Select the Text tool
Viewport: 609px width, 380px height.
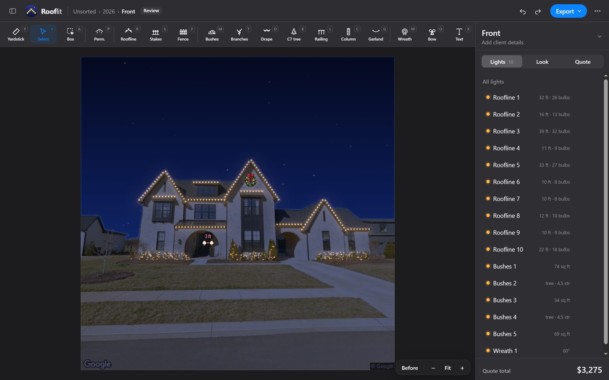pos(459,34)
